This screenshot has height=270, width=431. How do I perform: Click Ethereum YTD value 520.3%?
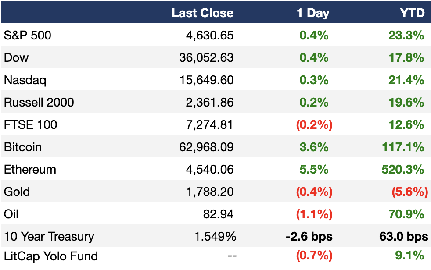pos(403,170)
